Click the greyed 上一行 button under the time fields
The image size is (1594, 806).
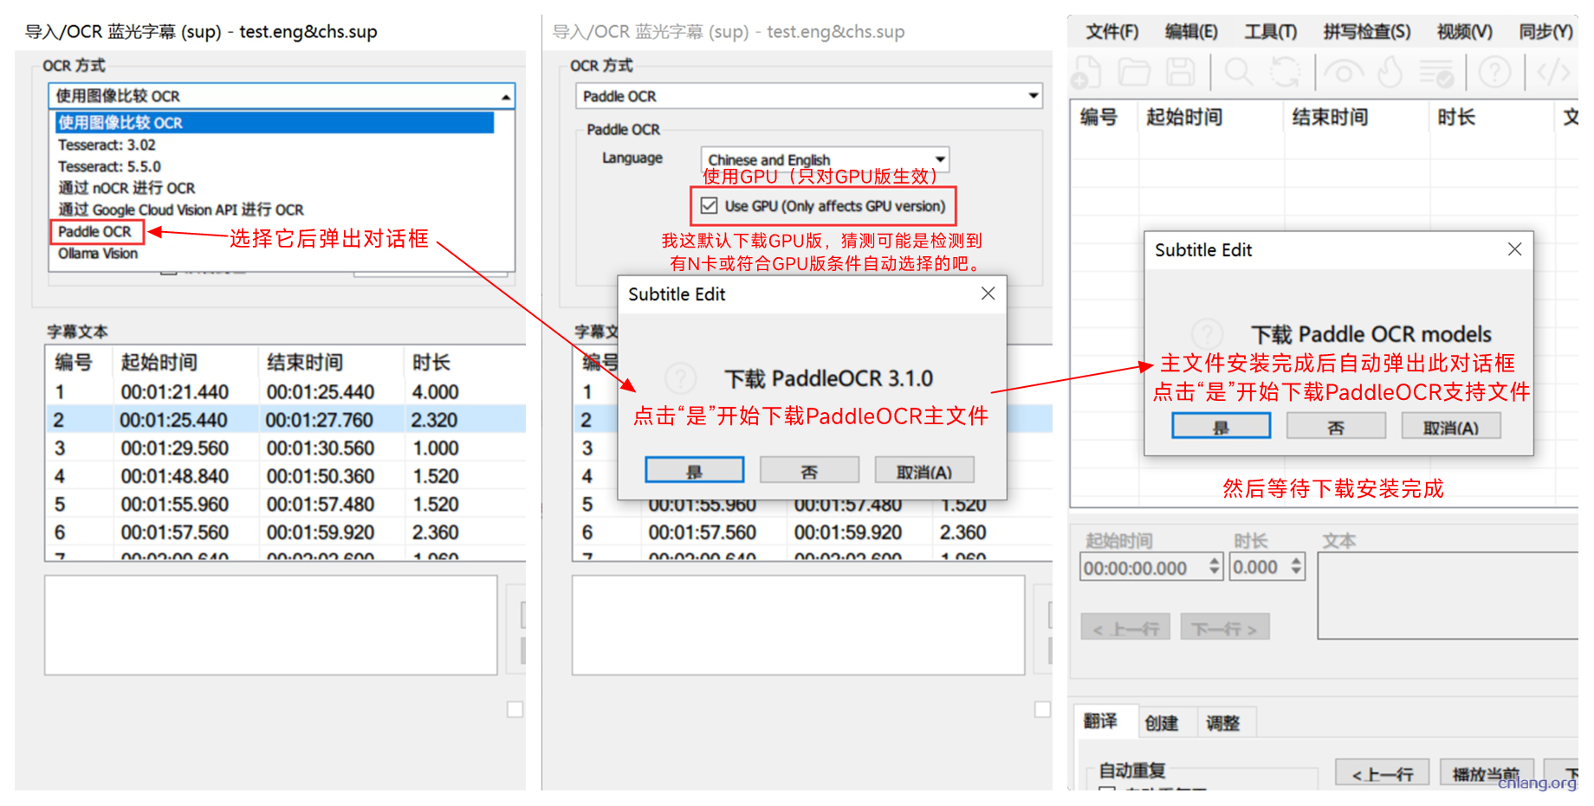pyautogui.click(x=1125, y=628)
